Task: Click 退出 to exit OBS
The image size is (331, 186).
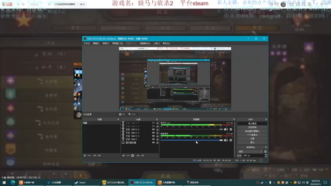Action: coord(252,143)
